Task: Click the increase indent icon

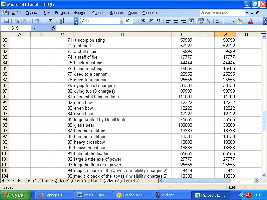Action: point(218,21)
